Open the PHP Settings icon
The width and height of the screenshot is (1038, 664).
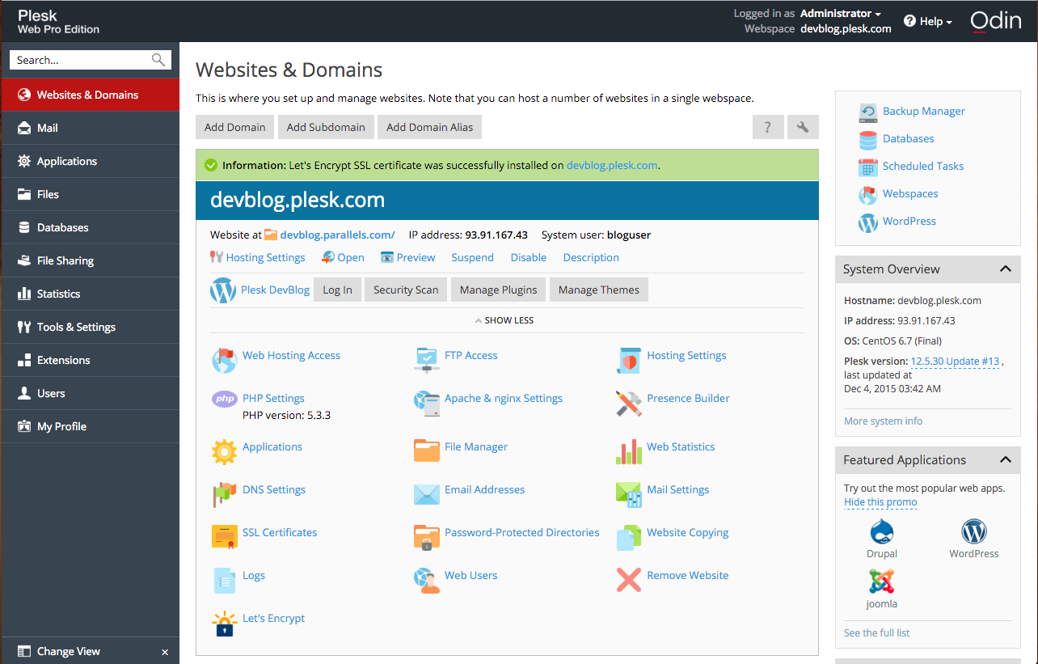224,399
